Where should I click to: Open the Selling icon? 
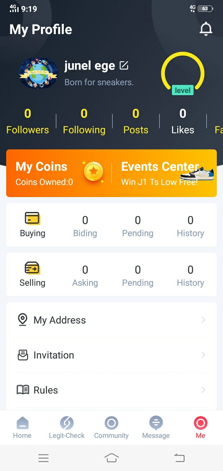coord(32,268)
